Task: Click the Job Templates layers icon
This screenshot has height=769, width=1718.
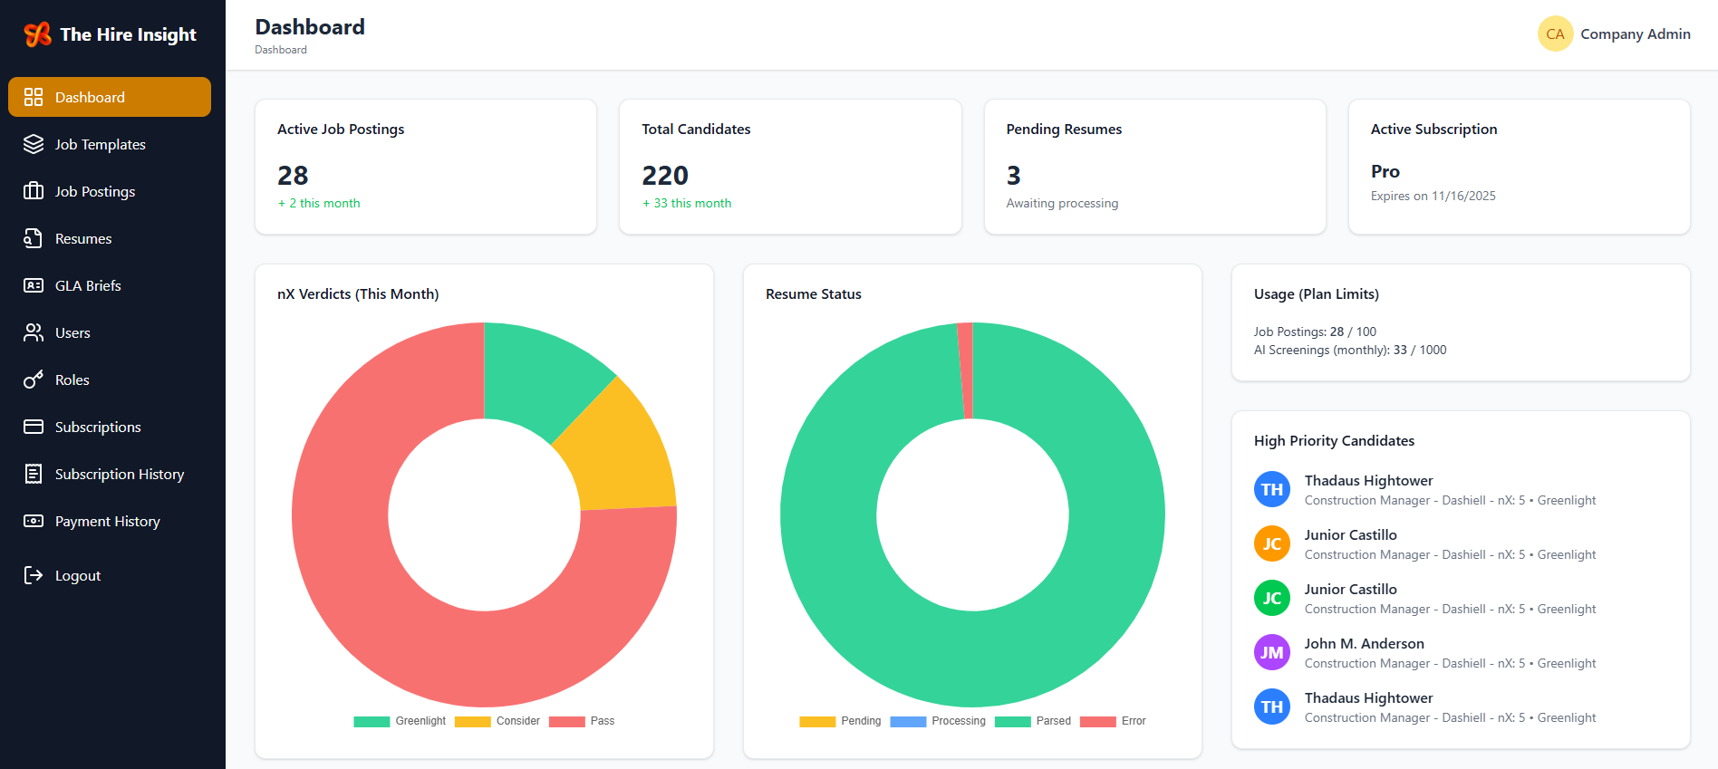Action: [x=34, y=145]
